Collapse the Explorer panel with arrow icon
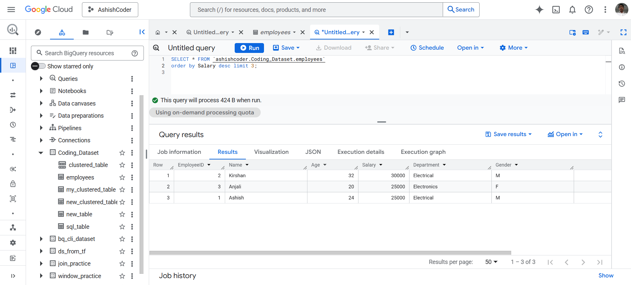 click(142, 32)
